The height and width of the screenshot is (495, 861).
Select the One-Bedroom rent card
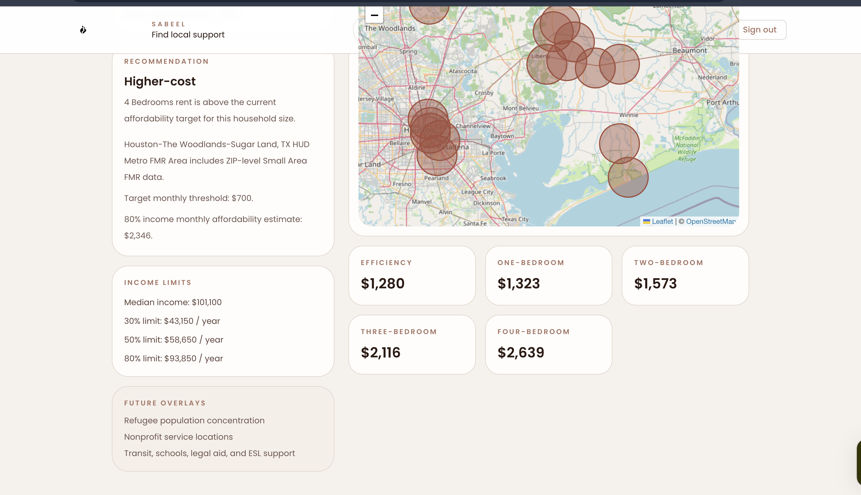coord(548,275)
